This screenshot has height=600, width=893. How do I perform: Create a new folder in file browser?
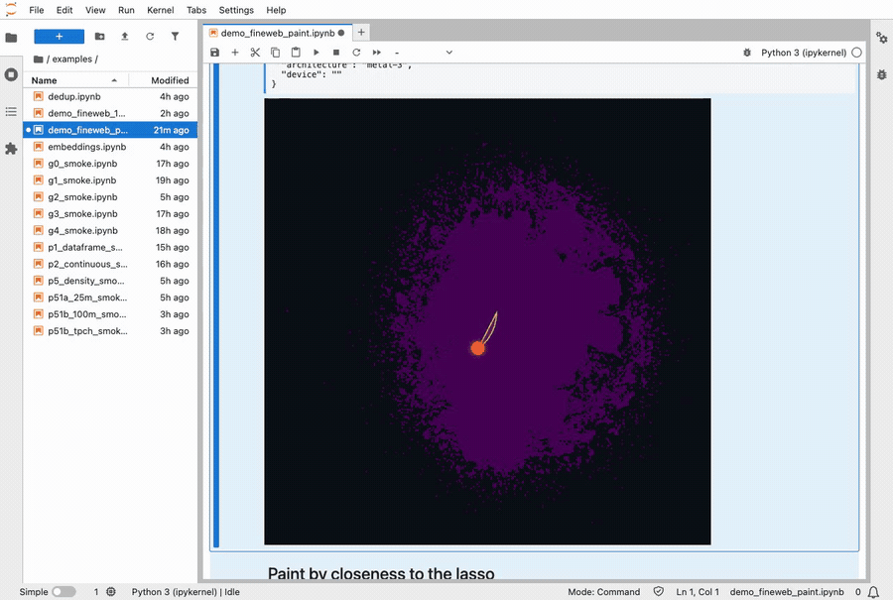point(99,37)
